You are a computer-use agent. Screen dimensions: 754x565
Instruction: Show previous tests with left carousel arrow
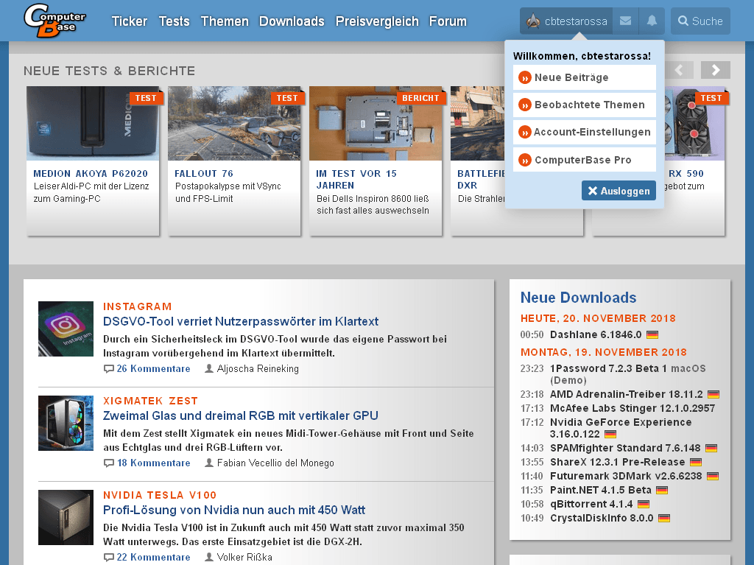click(679, 70)
